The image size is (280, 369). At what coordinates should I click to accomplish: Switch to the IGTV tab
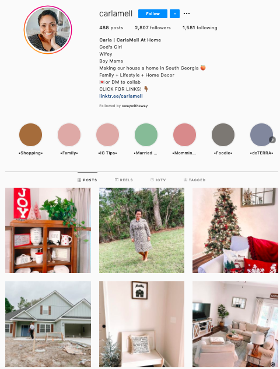pos(158,180)
